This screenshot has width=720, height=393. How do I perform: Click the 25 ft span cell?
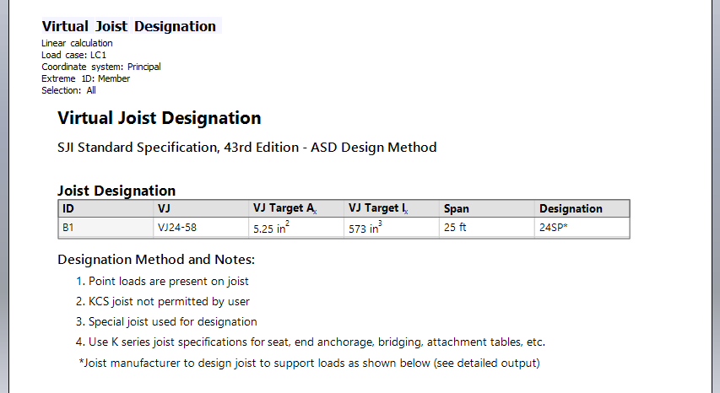[455, 227]
